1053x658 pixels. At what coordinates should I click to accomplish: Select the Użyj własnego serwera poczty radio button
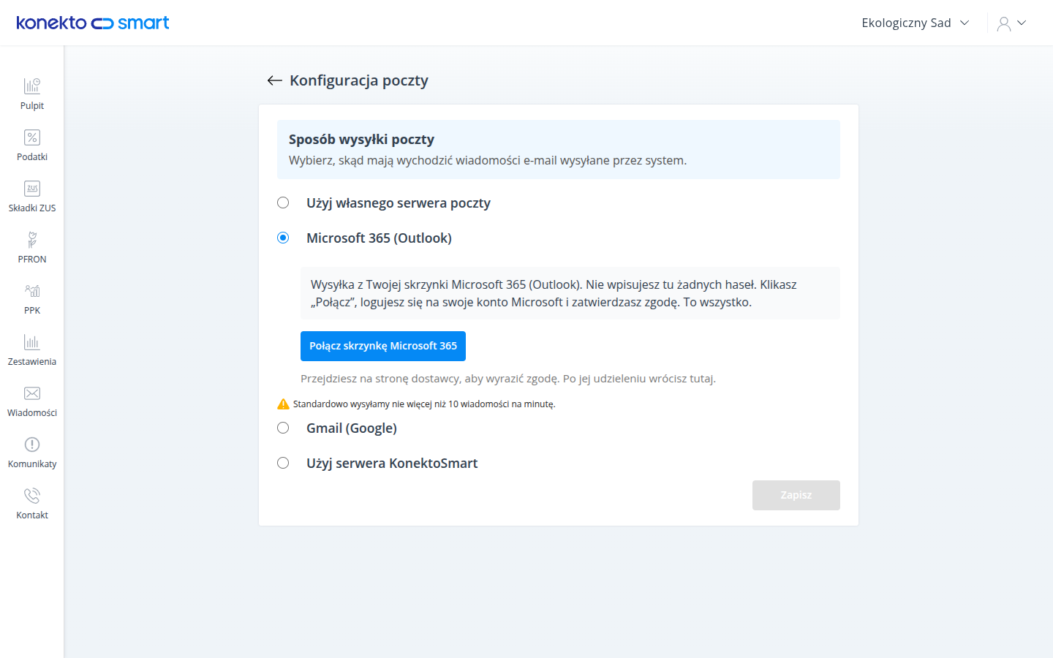[283, 203]
